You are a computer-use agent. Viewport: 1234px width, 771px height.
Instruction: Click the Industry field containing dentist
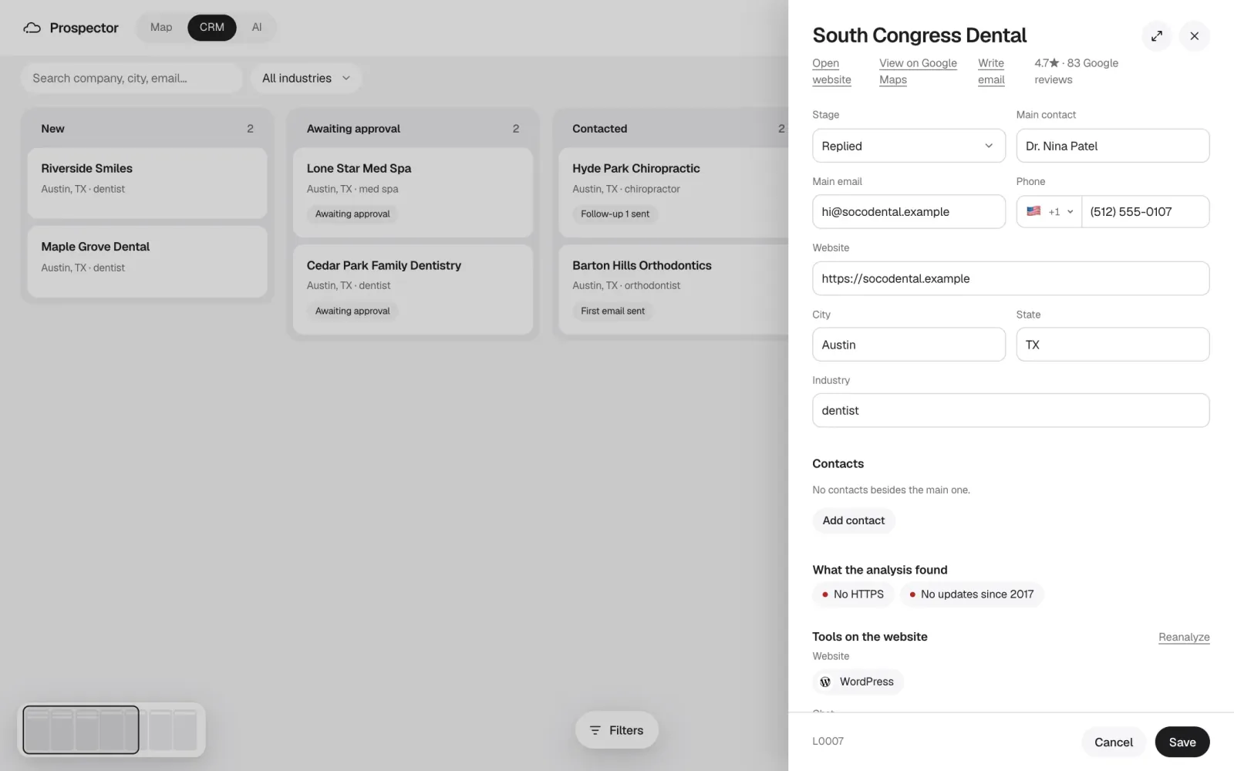tap(1010, 410)
